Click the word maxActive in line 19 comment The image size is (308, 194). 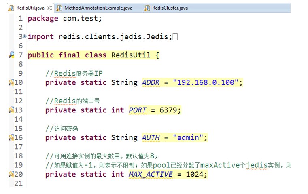(x=220, y=165)
